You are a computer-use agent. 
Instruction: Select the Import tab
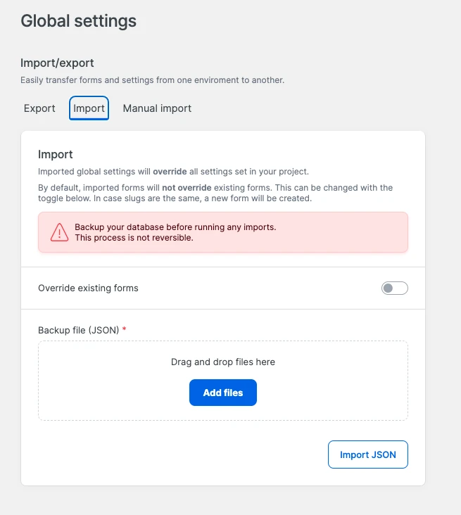tap(89, 108)
